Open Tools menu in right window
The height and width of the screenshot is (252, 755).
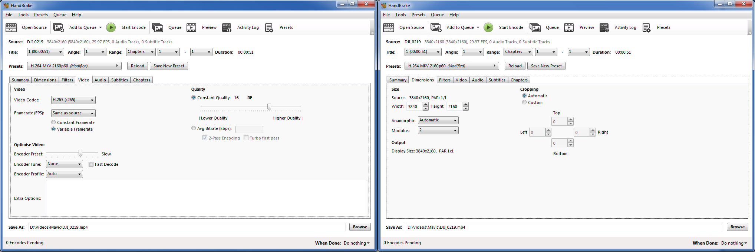pos(400,15)
